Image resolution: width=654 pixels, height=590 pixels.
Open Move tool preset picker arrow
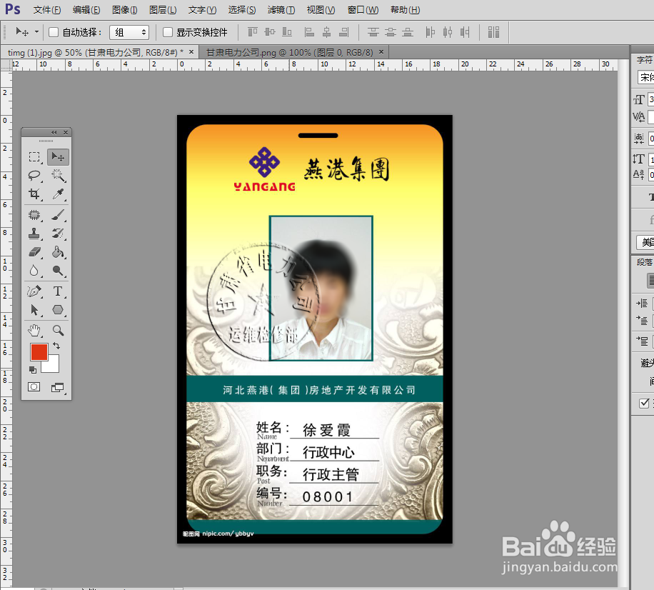(36, 31)
